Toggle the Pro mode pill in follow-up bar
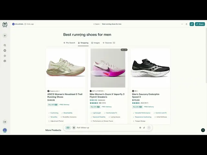This screenshot has height=155, width=207. tap(68, 128)
